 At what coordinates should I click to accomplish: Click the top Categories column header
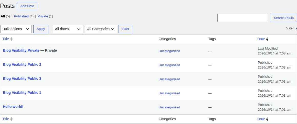[167, 39]
